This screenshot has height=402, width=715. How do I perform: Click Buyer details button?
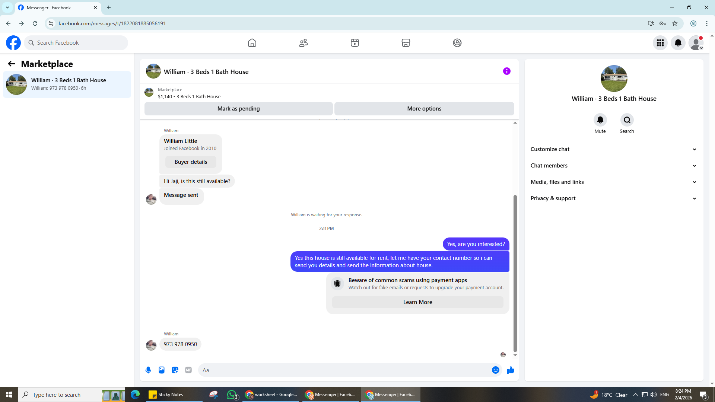point(191,162)
